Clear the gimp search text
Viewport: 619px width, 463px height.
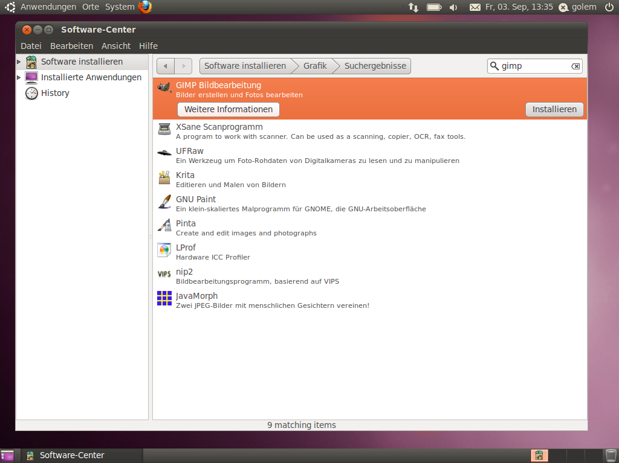tap(575, 66)
